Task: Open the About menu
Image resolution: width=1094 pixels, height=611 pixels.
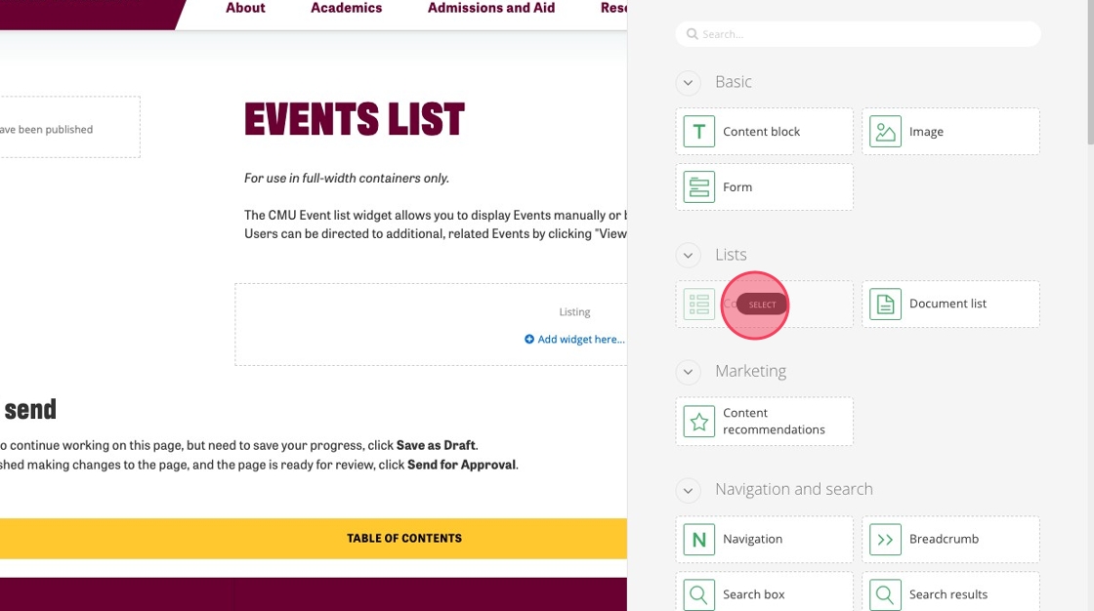Action: point(245,8)
